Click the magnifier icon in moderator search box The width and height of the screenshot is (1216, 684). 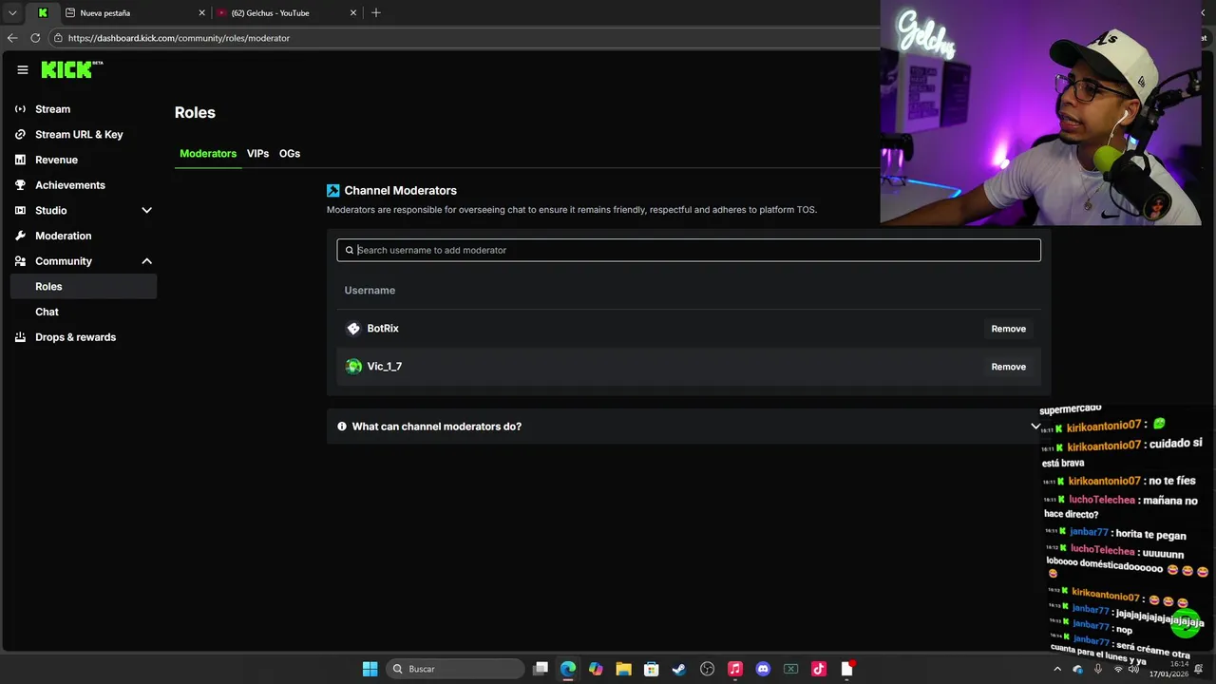(x=350, y=251)
